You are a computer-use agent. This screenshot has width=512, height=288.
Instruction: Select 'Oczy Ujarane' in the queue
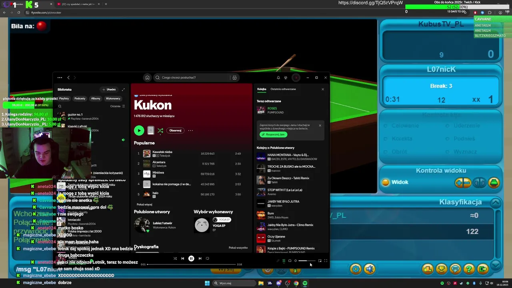[290, 238]
